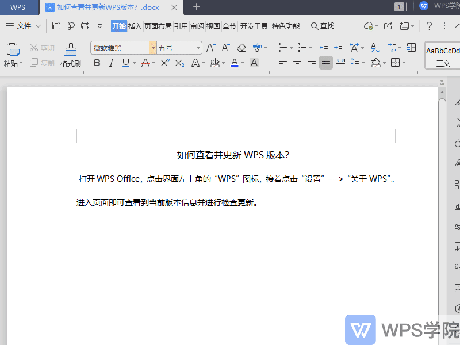Toggle character shading (boxed A) icon
Viewport: 460px width, 345px height.
(254, 63)
